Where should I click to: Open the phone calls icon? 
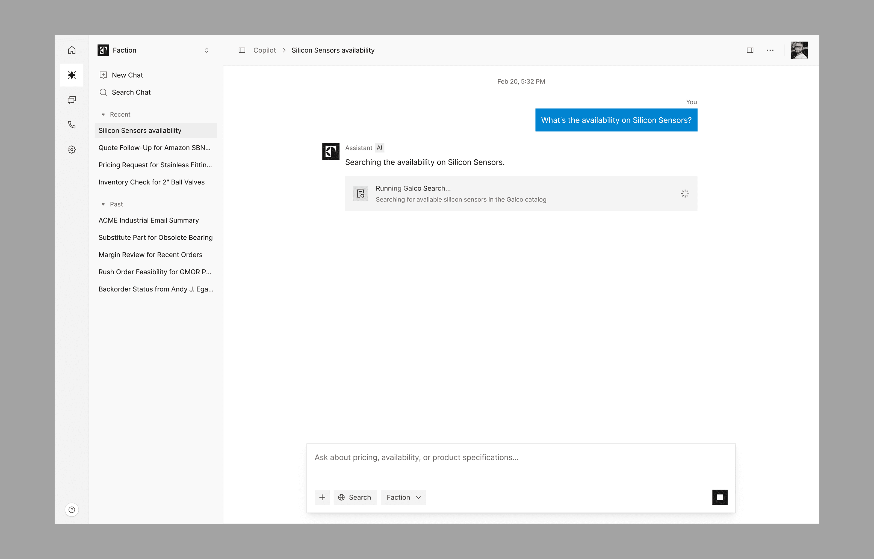(72, 125)
